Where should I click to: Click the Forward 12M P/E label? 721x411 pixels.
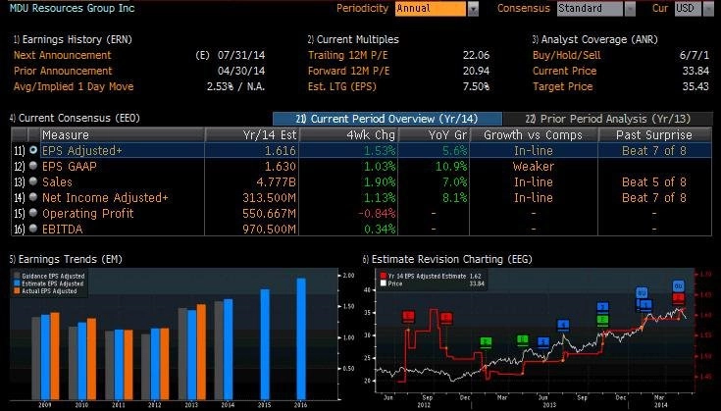click(x=348, y=71)
